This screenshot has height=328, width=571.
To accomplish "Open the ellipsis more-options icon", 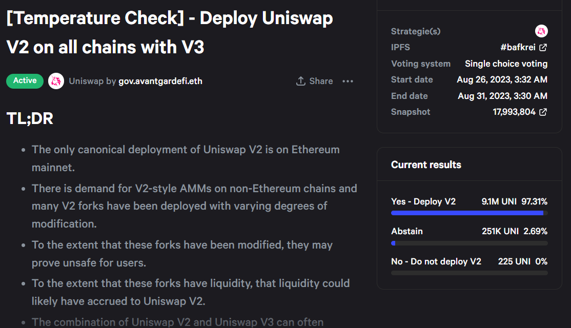I will tap(348, 81).
